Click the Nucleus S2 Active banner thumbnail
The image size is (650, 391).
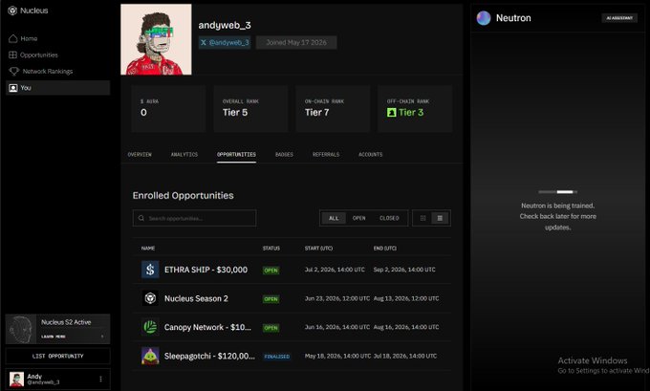(21, 329)
